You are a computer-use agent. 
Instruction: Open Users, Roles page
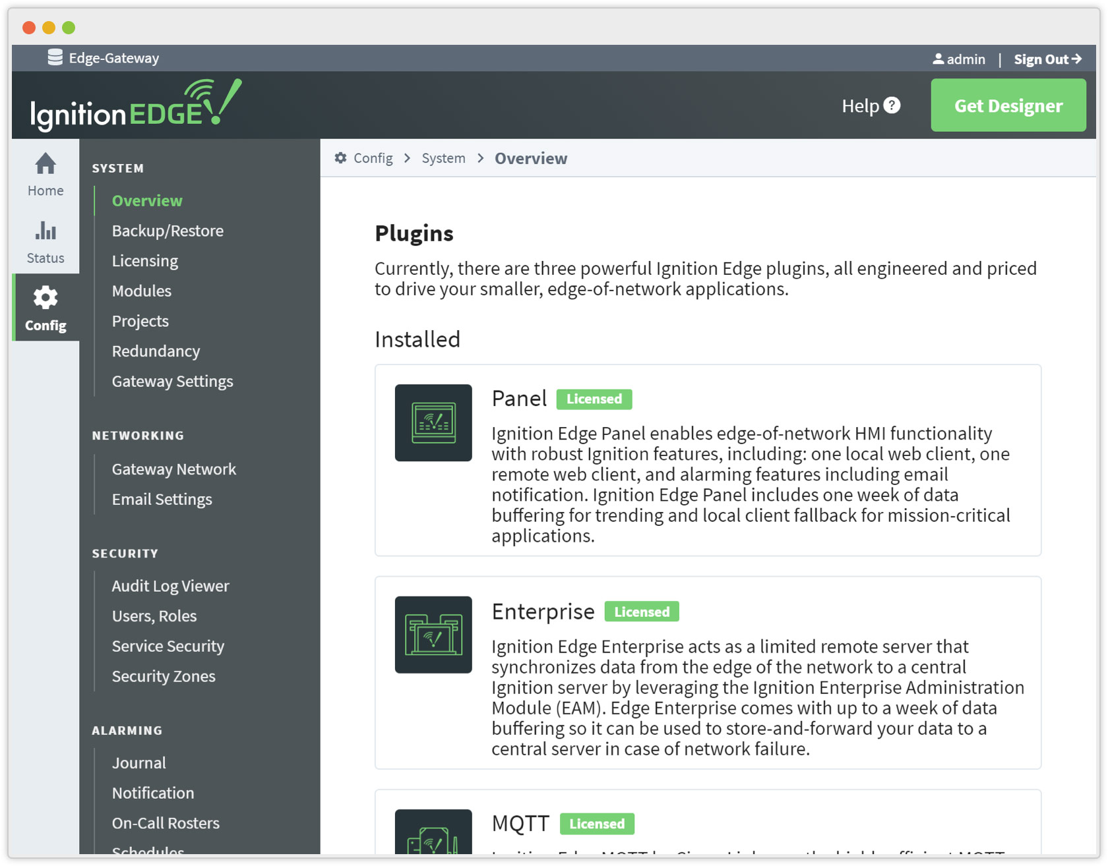(x=154, y=616)
